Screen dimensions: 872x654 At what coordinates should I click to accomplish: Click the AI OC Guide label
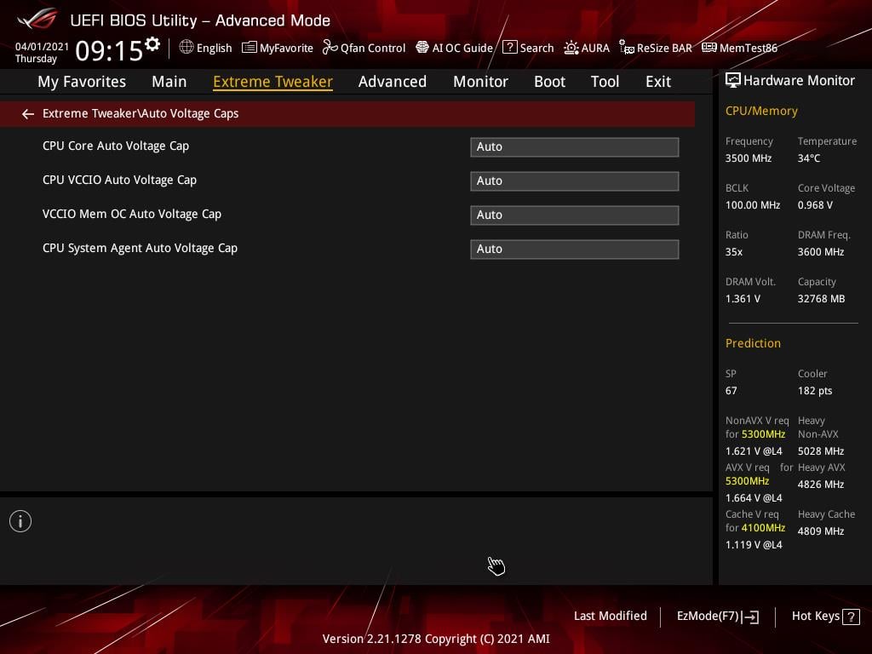click(x=462, y=49)
